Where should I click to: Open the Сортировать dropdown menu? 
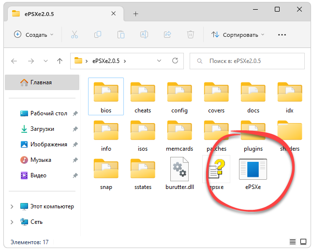[x=238, y=35]
